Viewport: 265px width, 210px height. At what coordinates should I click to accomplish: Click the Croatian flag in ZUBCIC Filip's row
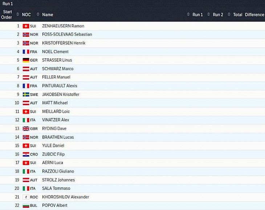26,154
